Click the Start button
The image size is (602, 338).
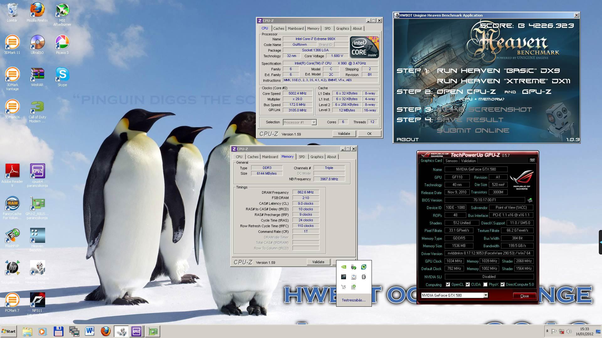click(x=8, y=331)
